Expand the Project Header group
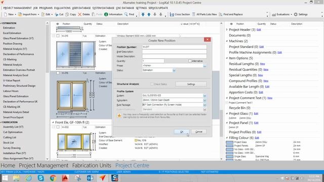This screenshot has height=182, width=324. (x=227, y=30)
